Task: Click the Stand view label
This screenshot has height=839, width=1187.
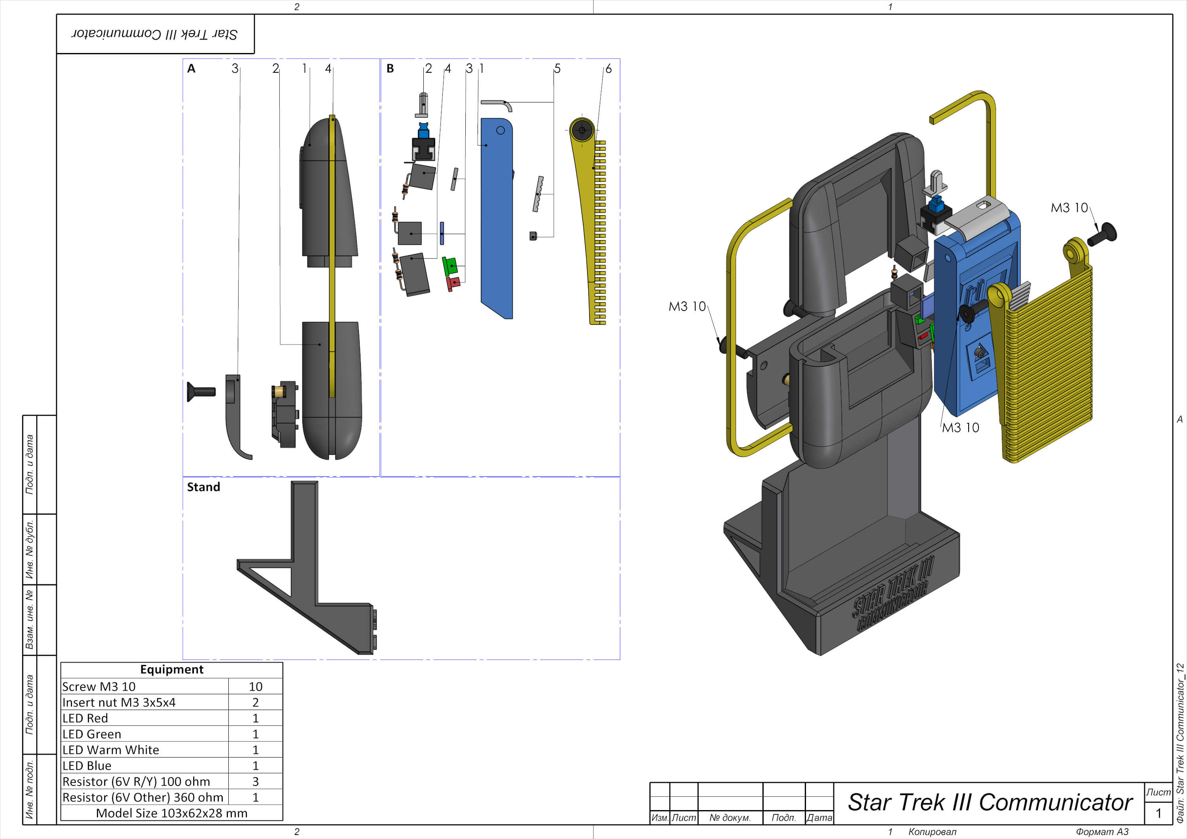Action: [x=203, y=487]
